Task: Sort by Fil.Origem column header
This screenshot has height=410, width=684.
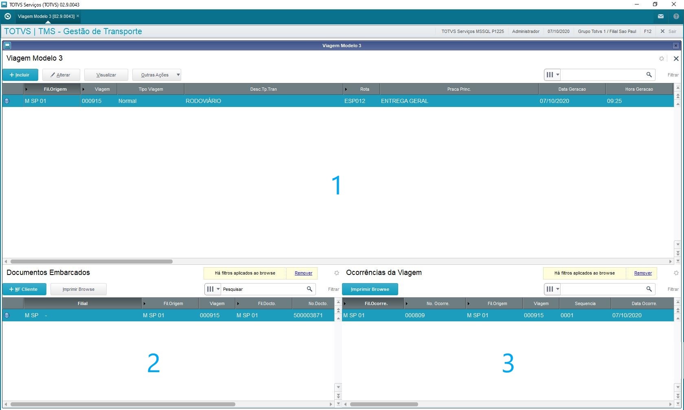Action: coord(55,89)
